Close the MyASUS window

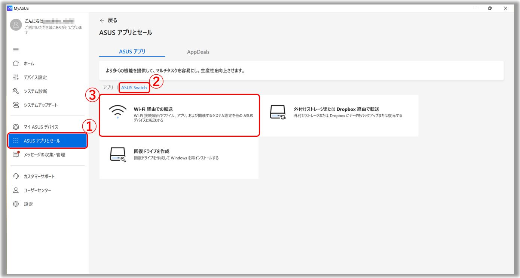pyautogui.click(x=505, y=8)
